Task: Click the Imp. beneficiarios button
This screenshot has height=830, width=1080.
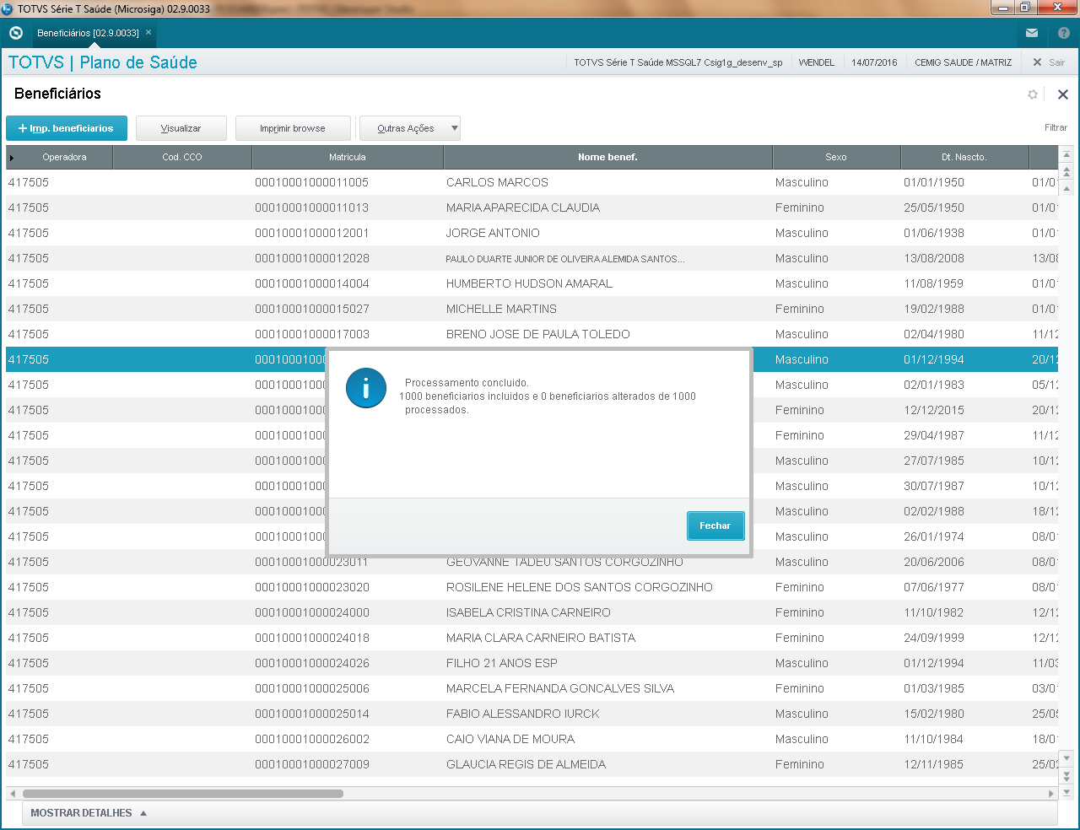Action: coord(67,128)
